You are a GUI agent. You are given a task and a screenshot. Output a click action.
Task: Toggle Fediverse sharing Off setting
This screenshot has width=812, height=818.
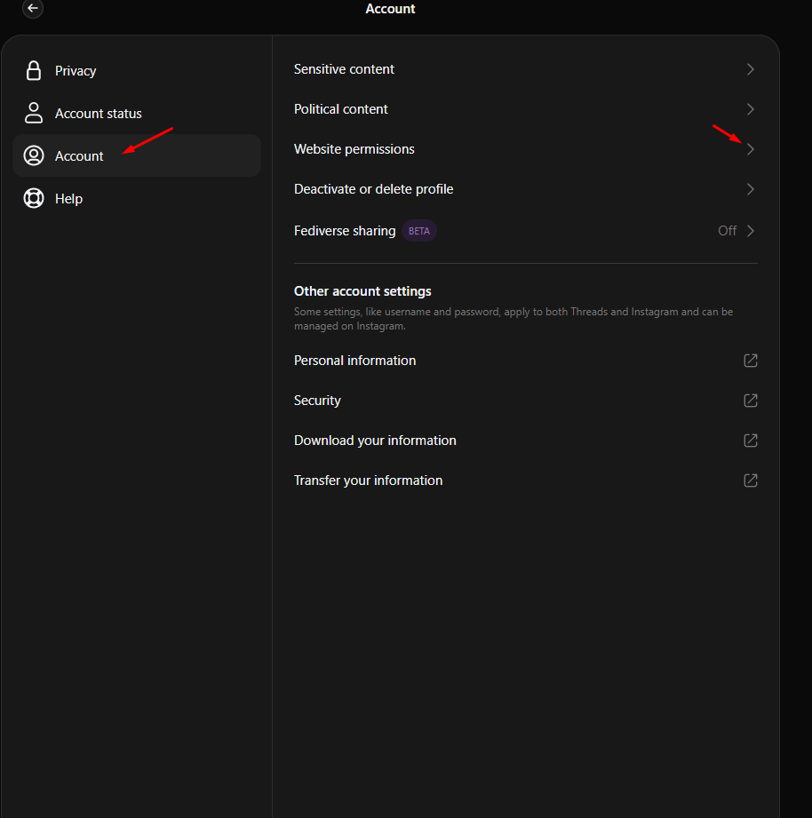[x=728, y=231]
